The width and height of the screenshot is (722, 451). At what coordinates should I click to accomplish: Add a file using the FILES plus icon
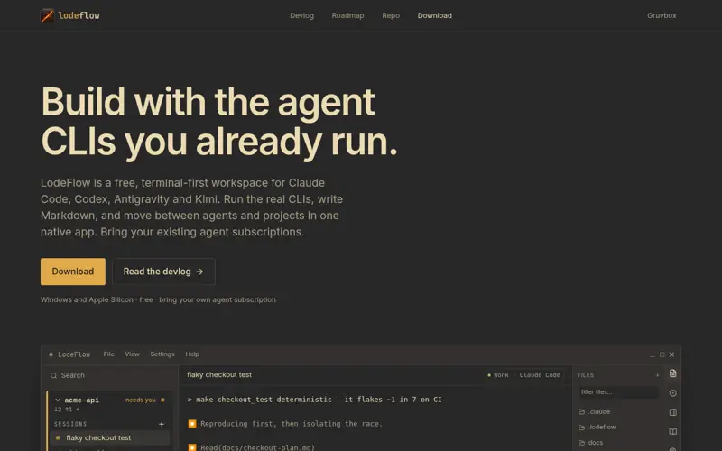point(657,375)
